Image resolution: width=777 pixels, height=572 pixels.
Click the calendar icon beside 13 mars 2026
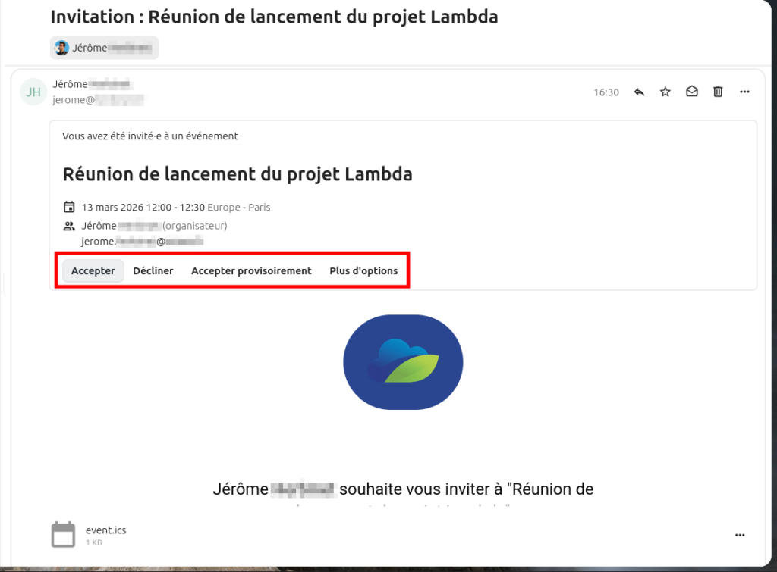coord(69,207)
